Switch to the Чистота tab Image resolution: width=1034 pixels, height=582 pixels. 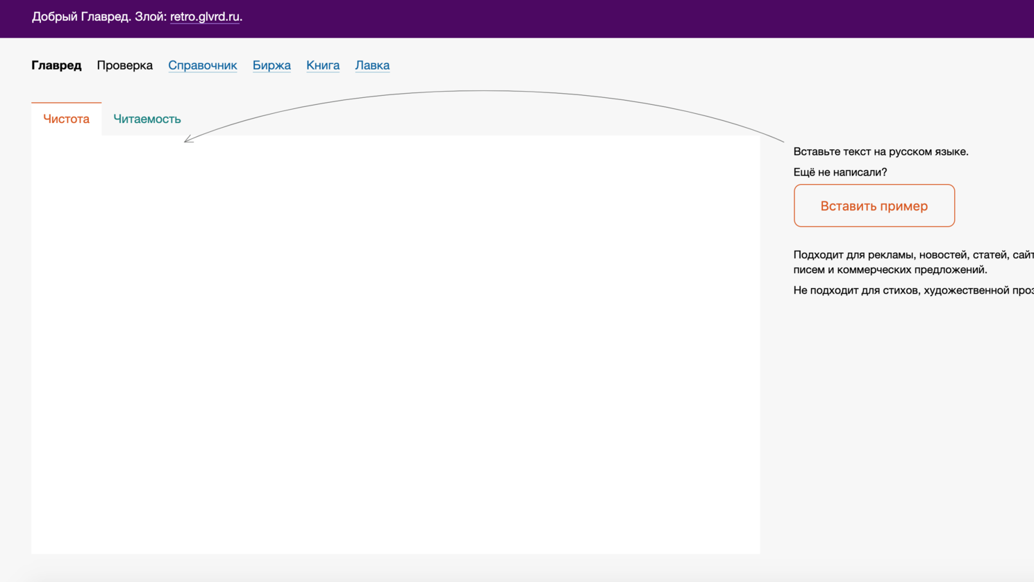coord(67,119)
